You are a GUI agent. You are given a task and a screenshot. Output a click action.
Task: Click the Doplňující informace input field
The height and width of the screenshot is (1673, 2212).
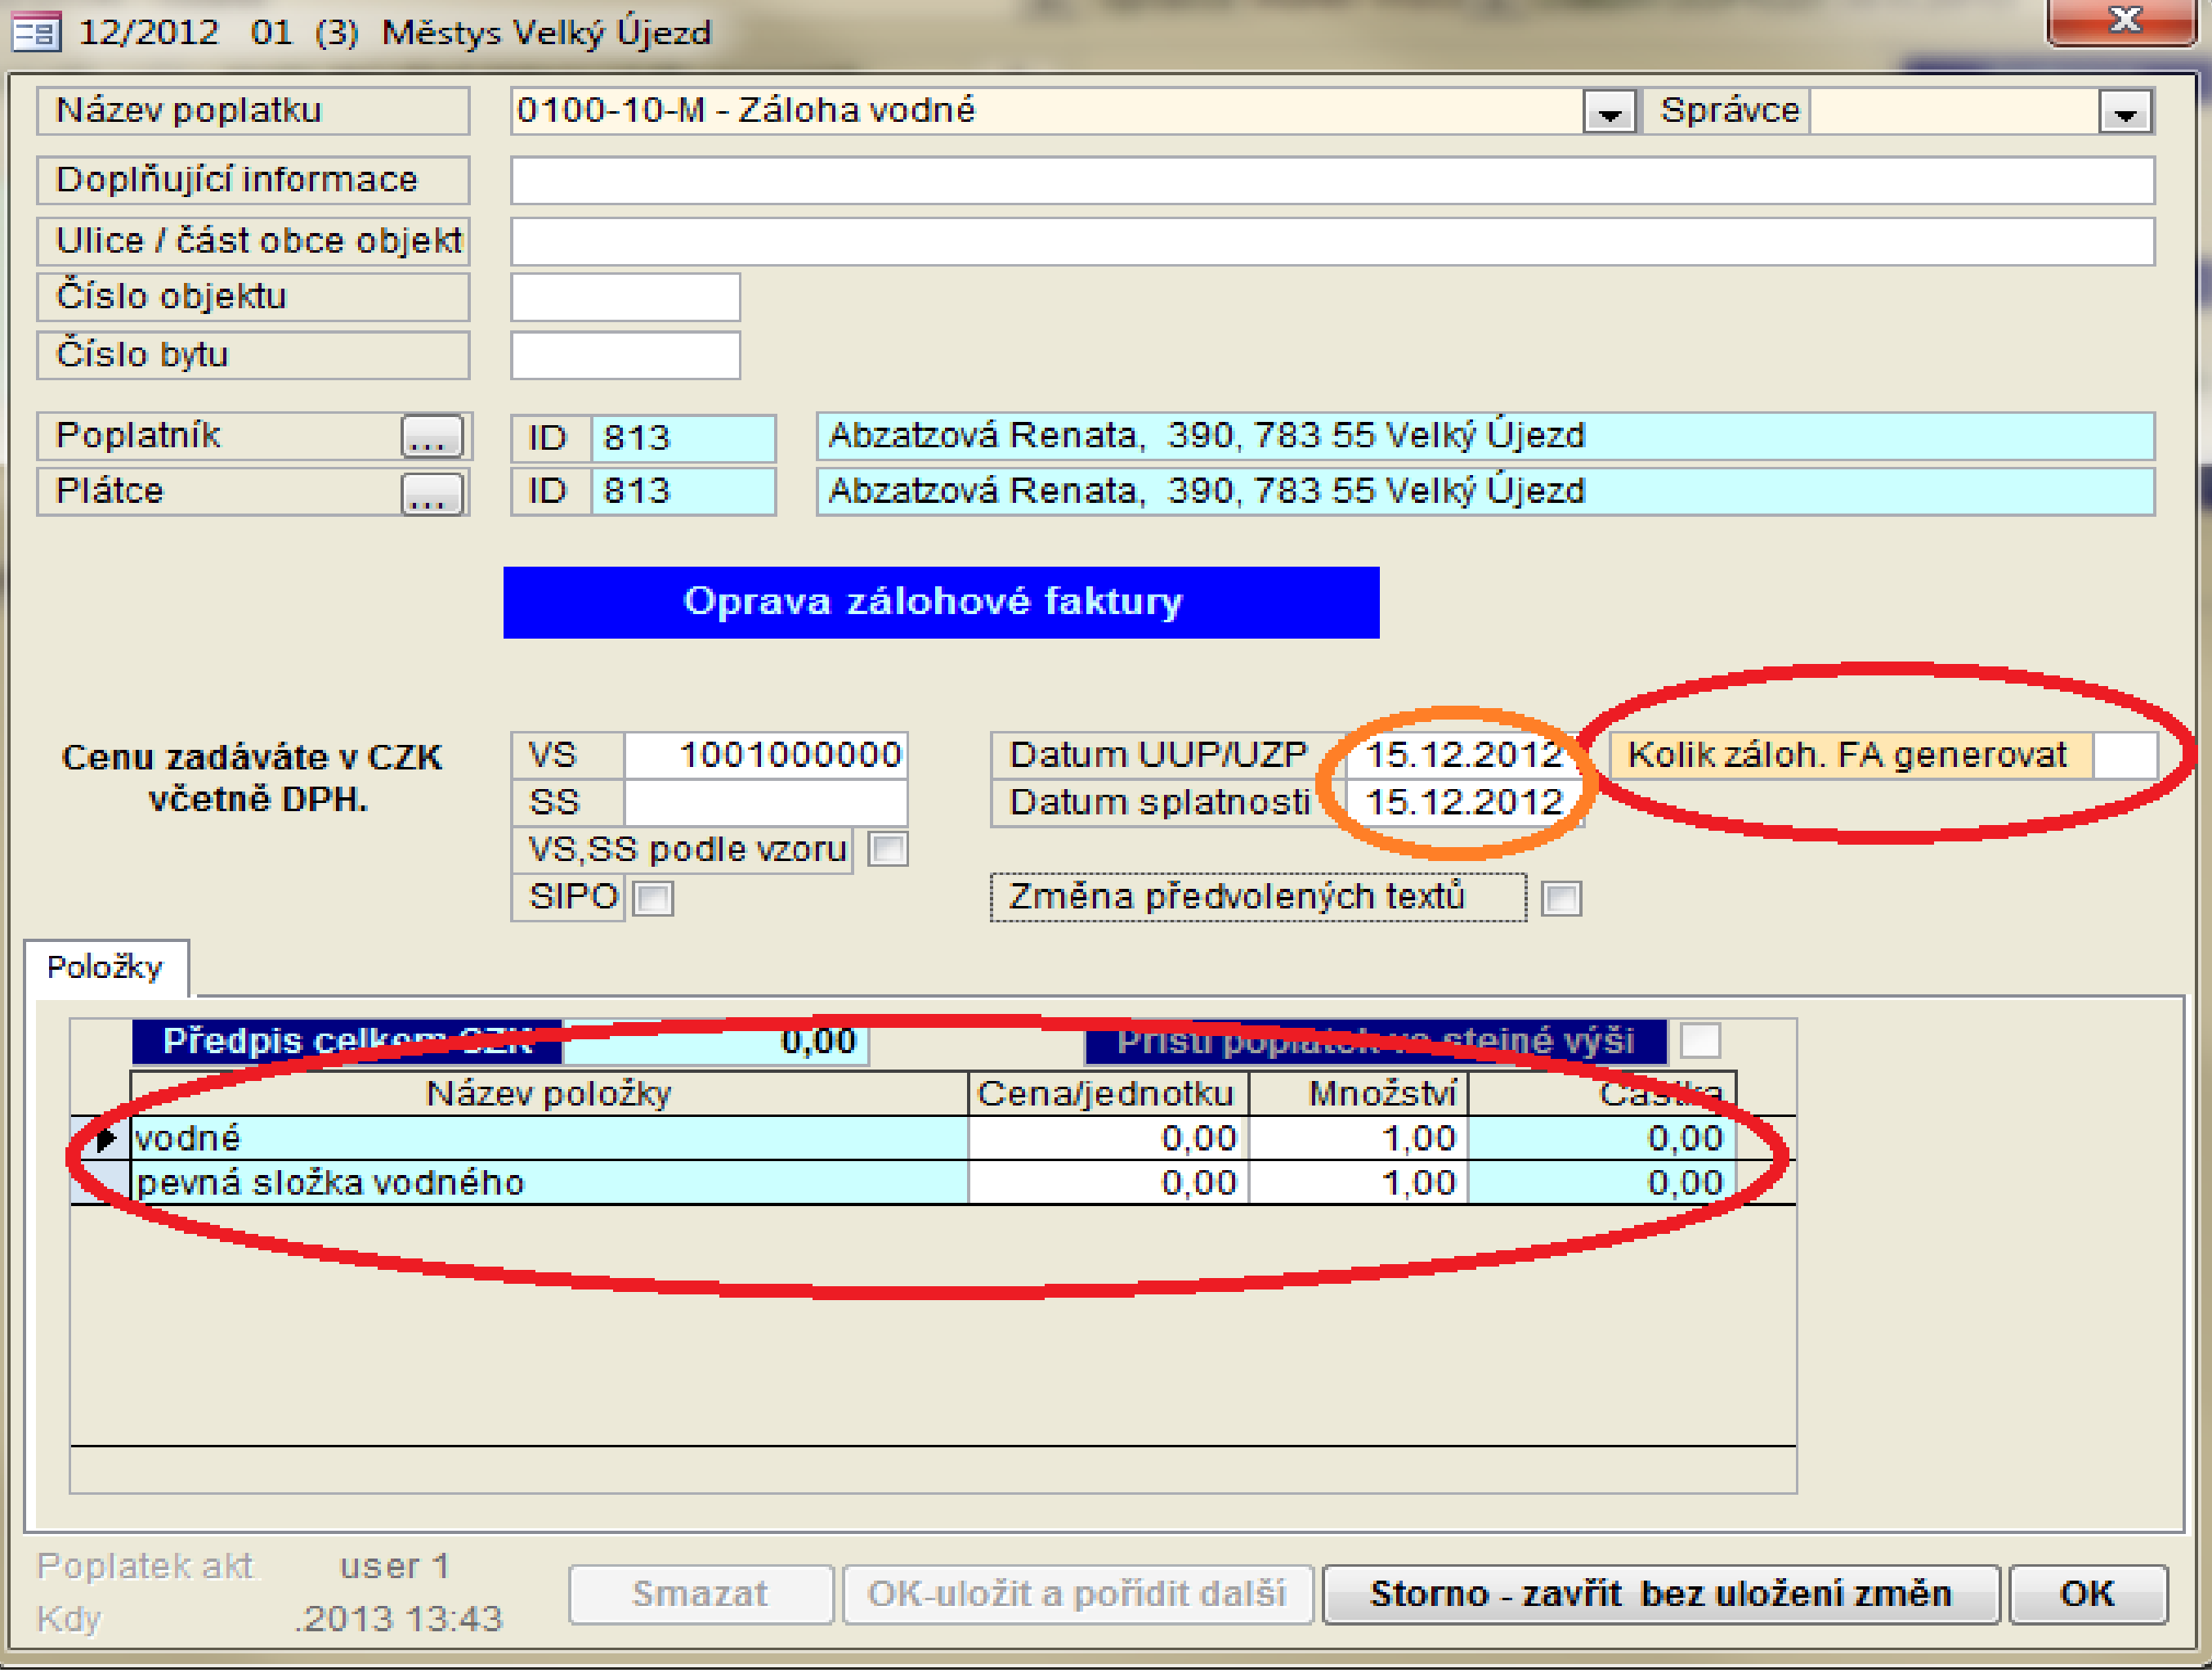click(1332, 181)
